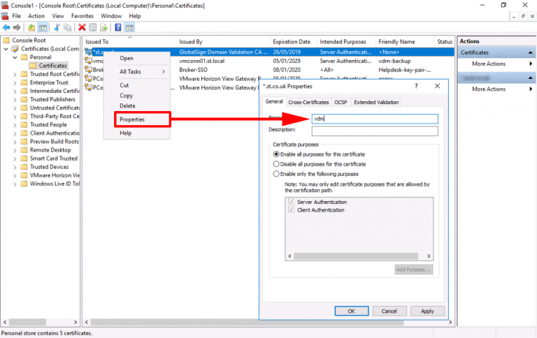Click the Enterprise Trust folder icon
This screenshot has height=338, width=537.
(x=24, y=82)
